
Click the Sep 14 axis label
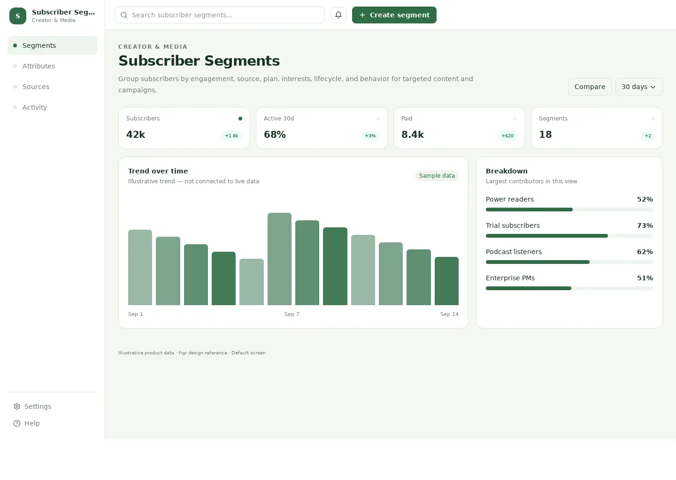click(x=449, y=314)
